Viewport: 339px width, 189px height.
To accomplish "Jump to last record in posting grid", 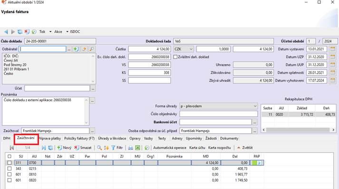I will pyautogui.click(x=44, y=148).
